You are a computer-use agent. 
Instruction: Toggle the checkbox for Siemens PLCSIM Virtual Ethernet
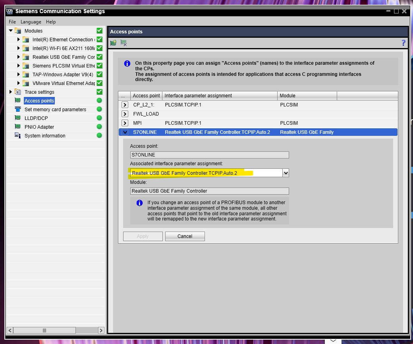(x=99, y=65)
